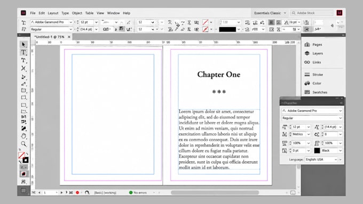Toggle the align left paragraph button
This screenshot has width=363, height=204.
(271, 22)
